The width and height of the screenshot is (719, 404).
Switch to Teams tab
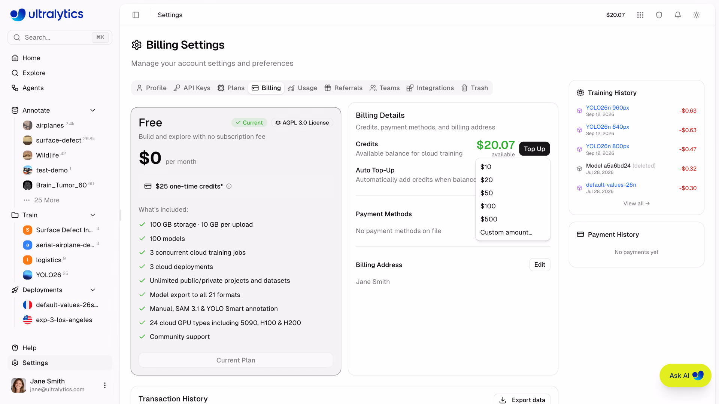click(x=385, y=88)
